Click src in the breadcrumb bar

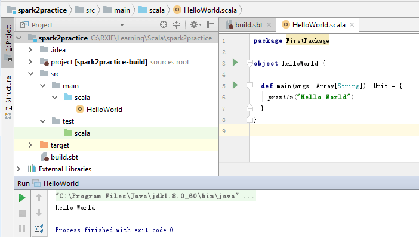pos(85,10)
